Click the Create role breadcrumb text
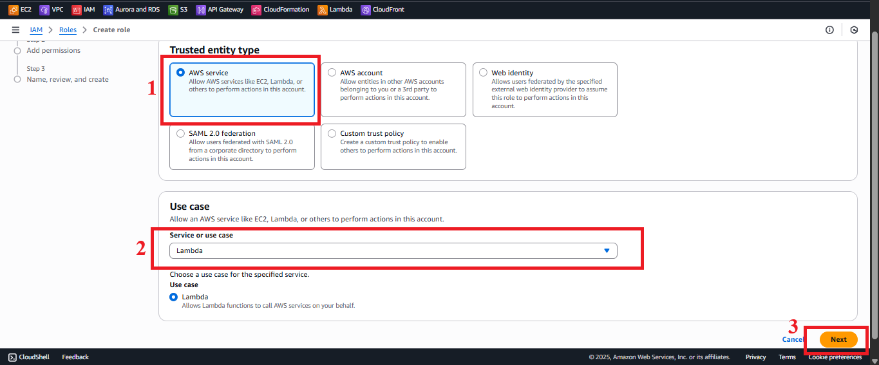 111,30
